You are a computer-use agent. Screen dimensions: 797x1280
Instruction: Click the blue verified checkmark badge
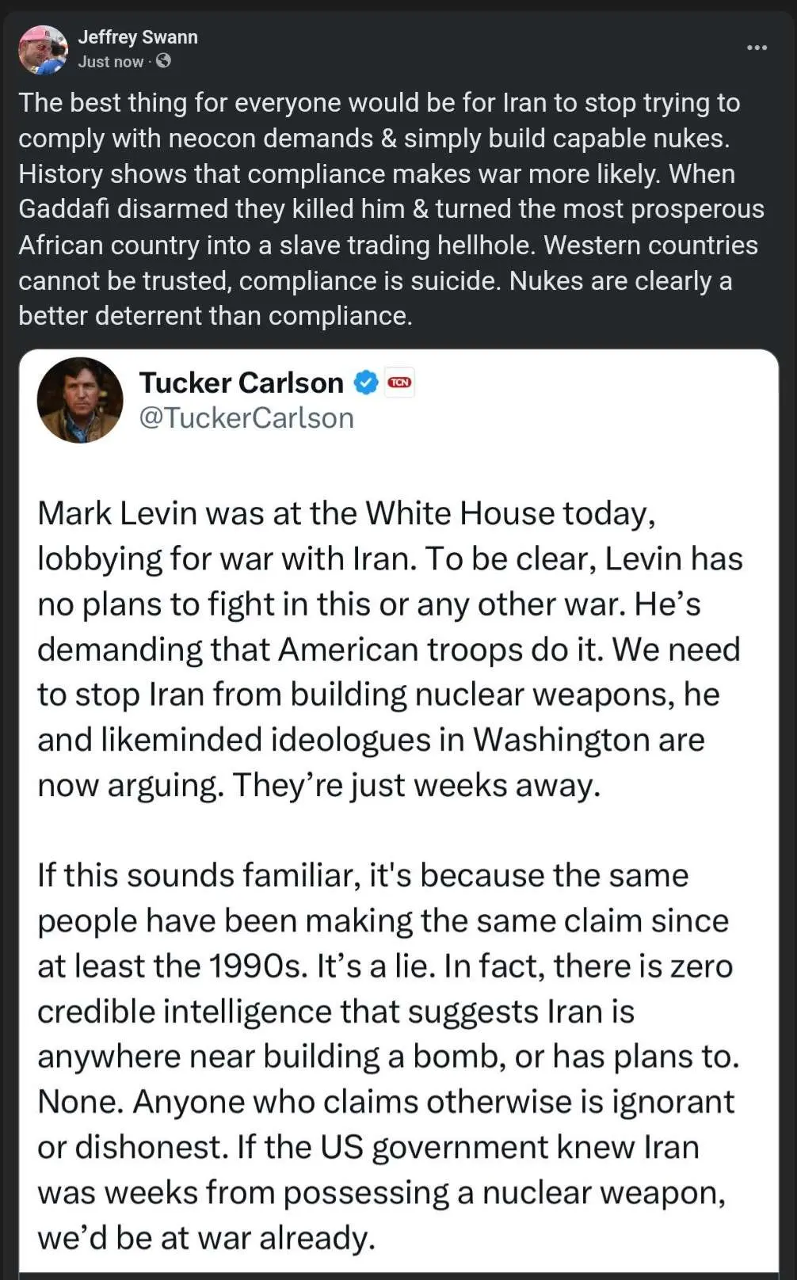point(365,383)
